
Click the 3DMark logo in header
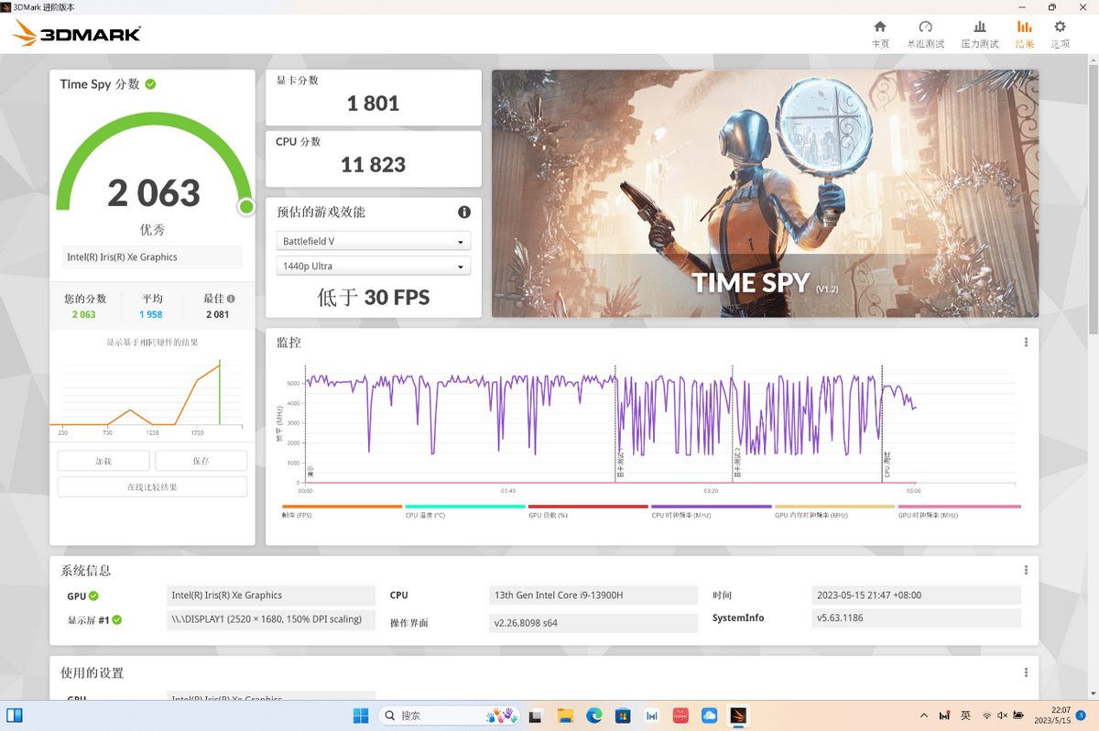(77, 35)
